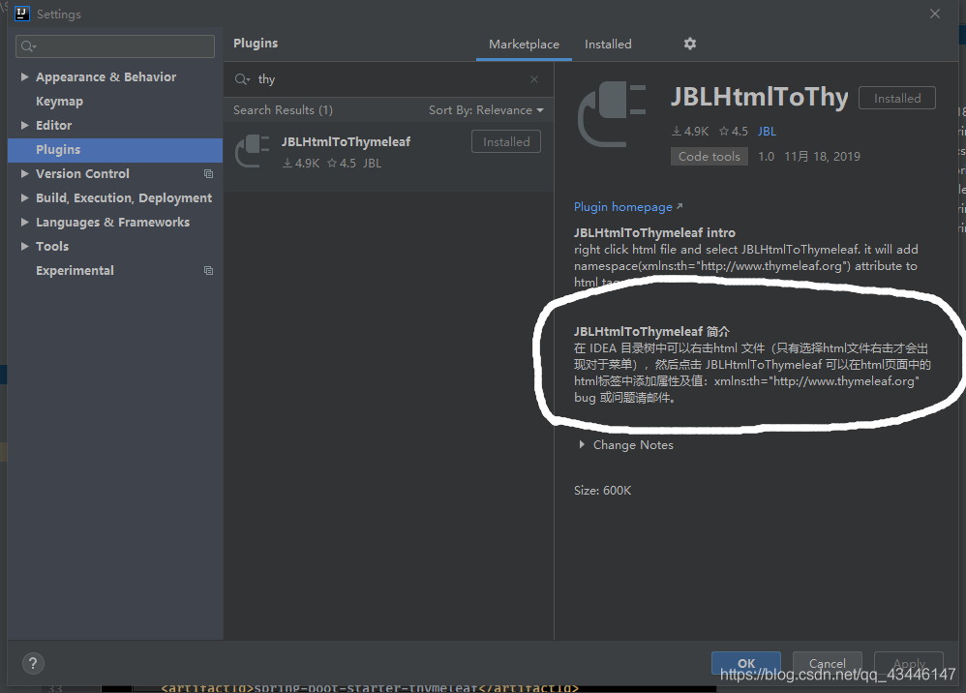Screen dimensions: 966x693
Task: Click Installed button beside plugin title
Action: (x=897, y=98)
